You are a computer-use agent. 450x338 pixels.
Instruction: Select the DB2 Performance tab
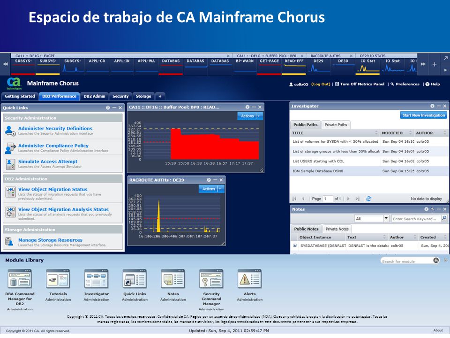(x=59, y=96)
